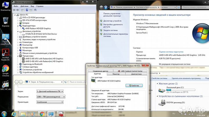Open the Chrome taskbar icon

pyautogui.click(x=42, y=114)
